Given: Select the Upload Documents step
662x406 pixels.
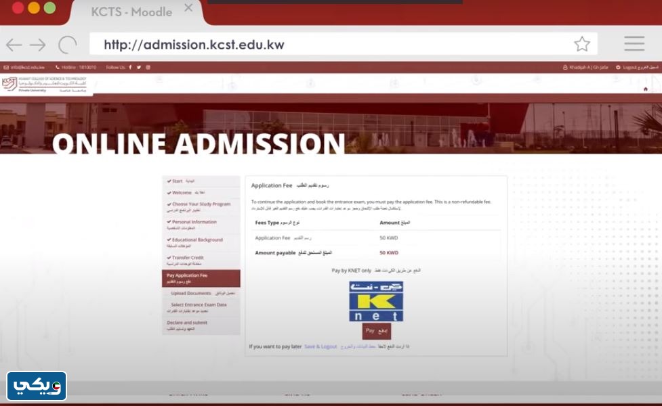Looking at the screenshot, I should [190, 294].
